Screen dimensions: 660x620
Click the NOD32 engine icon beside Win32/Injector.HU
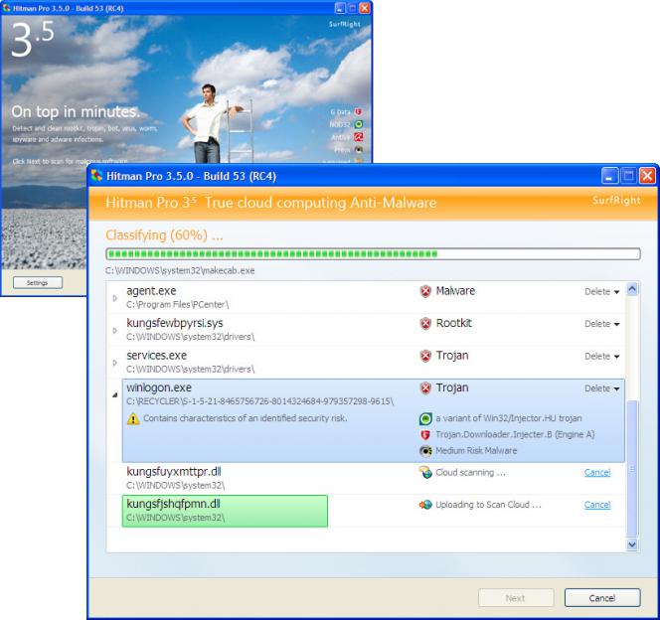click(x=425, y=419)
